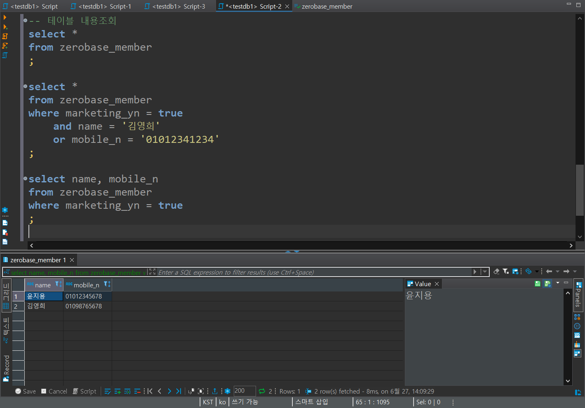Open the custom filters funnel icon
The image size is (585, 408).
tap(505, 271)
